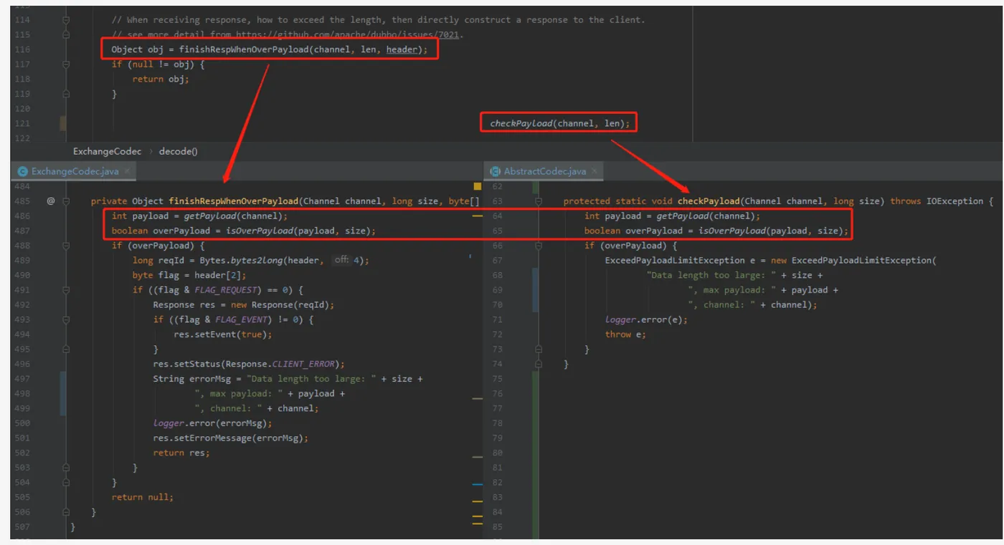Click the underlined header argument on line 116
Viewport: 1004px width, 545px height.
pos(402,49)
